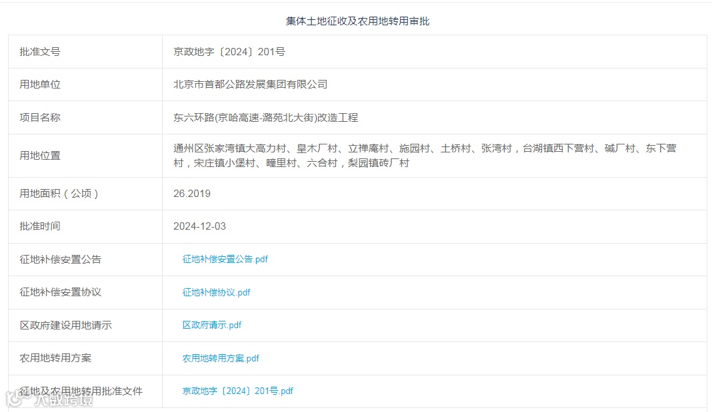Click the 批准文号 label cell
The image size is (712, 412).
pos(85,52)
